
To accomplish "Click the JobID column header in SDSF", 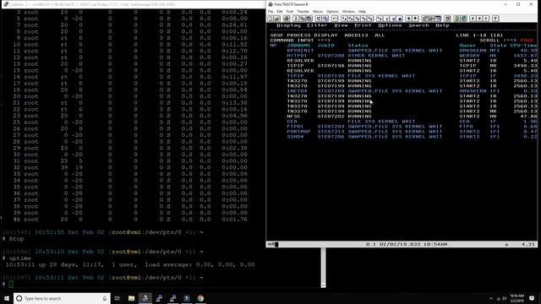I will pos(326,46).
